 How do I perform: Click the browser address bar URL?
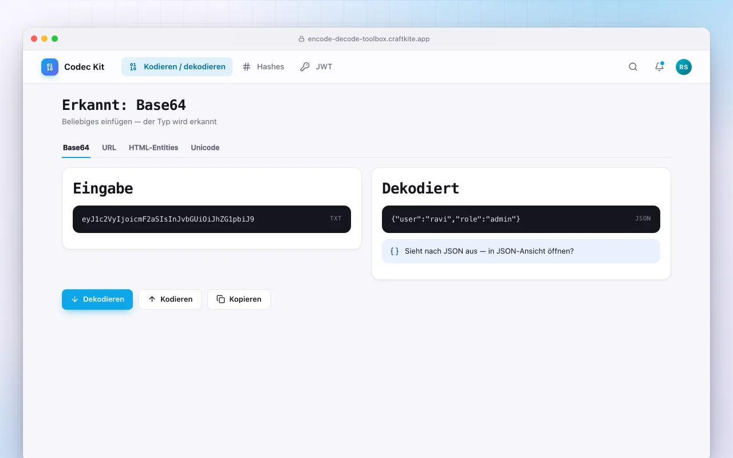point(369,39)
